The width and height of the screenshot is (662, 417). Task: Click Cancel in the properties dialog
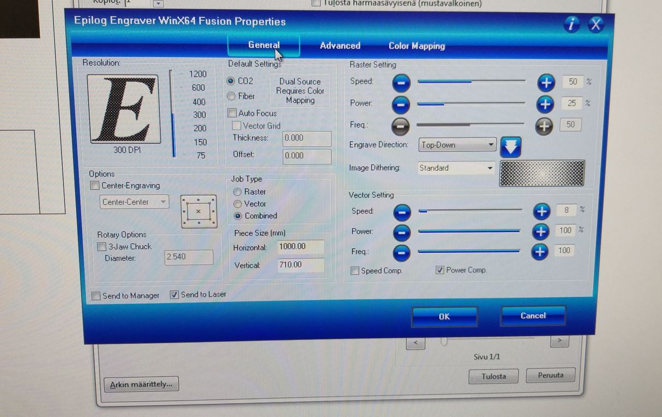click(x=533, y=316)
